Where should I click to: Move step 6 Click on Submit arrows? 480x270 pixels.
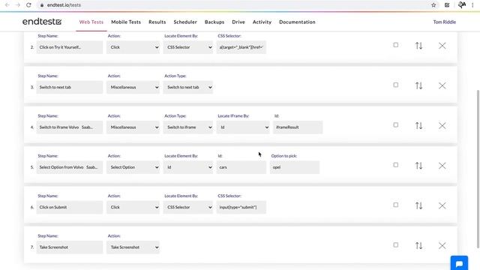(418, 205)
